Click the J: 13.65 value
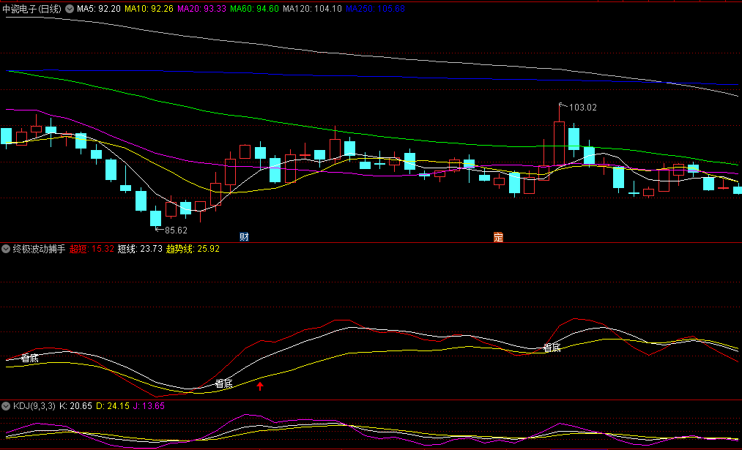 (149, 406)
